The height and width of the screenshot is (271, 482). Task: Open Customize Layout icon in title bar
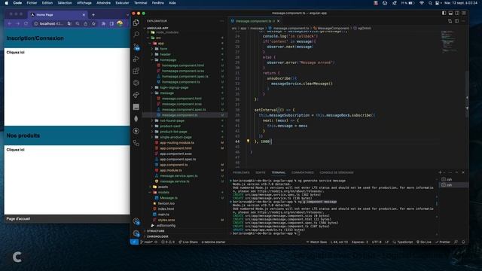[x=464, y=13]
